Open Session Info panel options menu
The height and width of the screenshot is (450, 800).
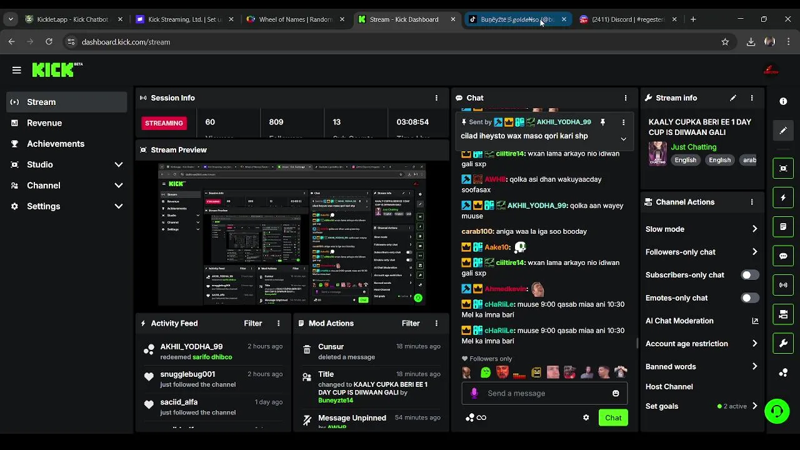436,98
